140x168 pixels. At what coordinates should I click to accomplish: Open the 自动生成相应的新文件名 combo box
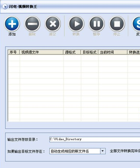(x=78, y=151)
